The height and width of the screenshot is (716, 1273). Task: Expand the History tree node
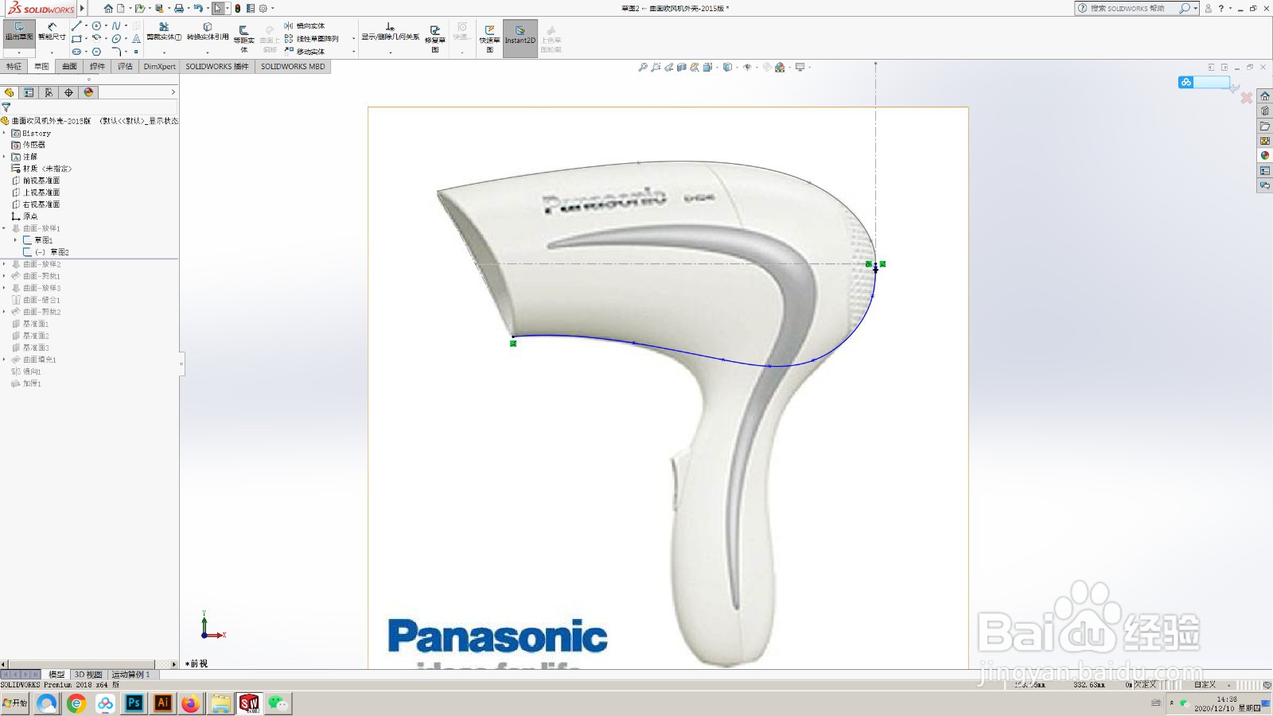click(4, 133)
